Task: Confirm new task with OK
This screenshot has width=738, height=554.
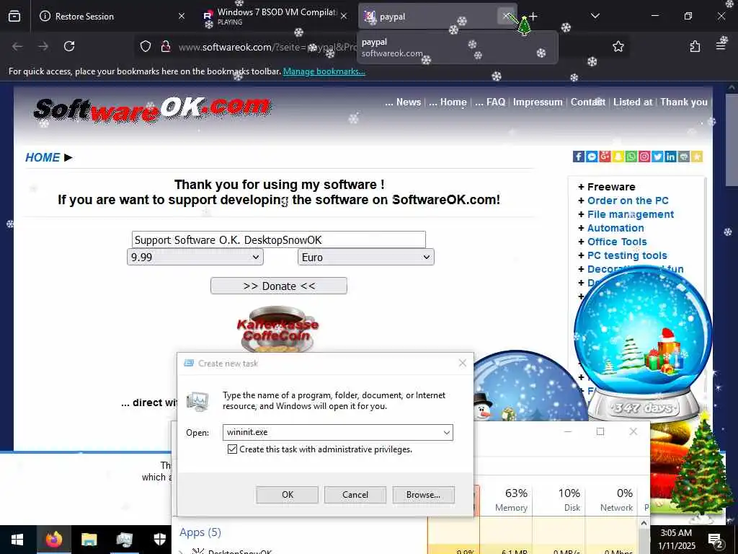Action: point(287,495)
